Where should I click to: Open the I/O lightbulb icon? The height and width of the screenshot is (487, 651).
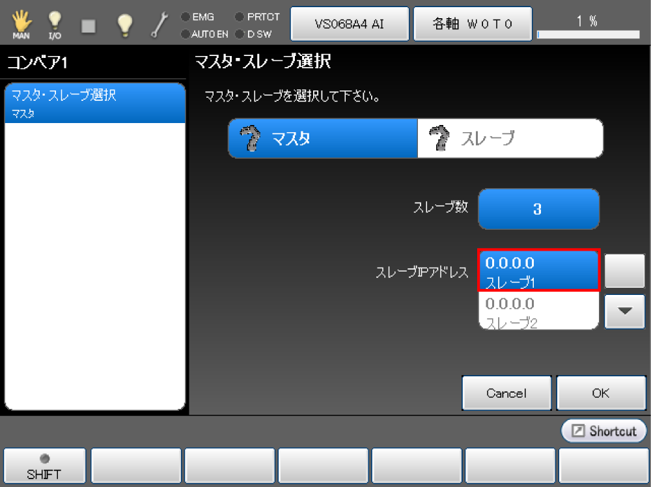(55, 25)
